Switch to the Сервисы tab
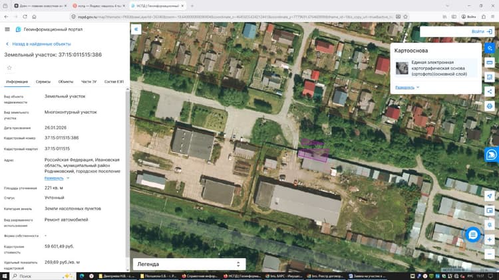 click(x=43, y=82)
